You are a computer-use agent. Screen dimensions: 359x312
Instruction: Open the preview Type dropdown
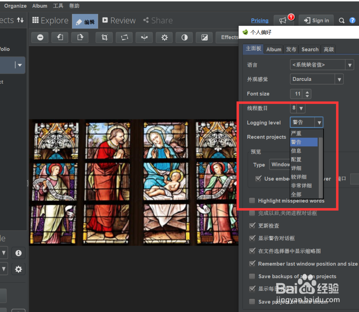click(x=280, y=164)
